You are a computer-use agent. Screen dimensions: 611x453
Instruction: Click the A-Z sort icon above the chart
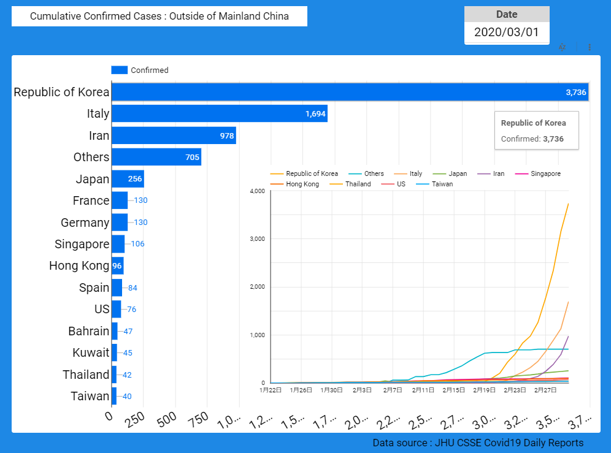click(562, 47)
